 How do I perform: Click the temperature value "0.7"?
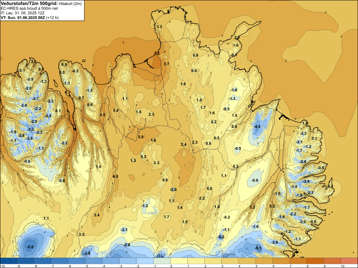coord(81,98)
